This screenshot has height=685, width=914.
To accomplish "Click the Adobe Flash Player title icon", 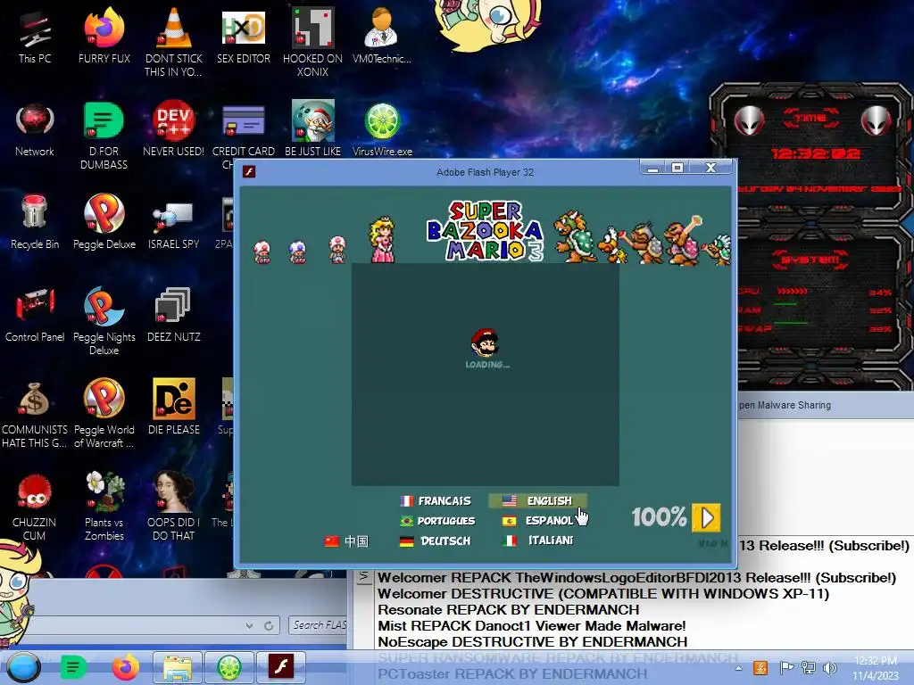I will (250, 172).
